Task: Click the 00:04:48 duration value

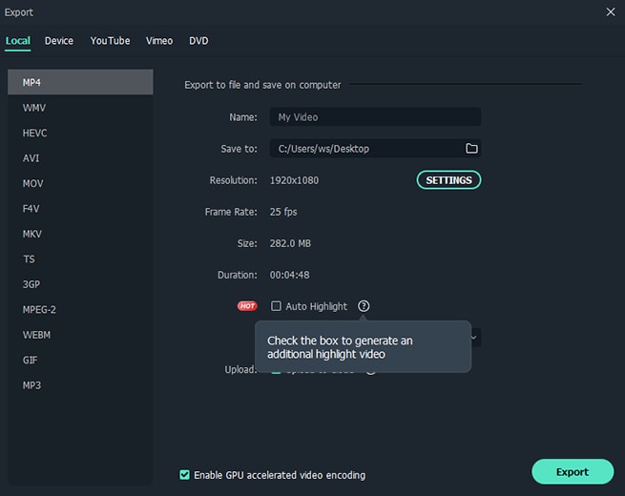Action: pyautogui.click(x=289, y=275)
